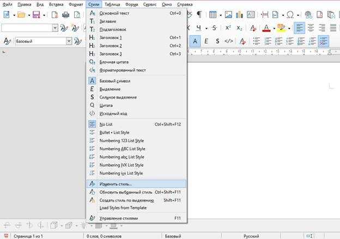Click the New document icon
The image size is (340, 239).
pyautogui.click(x=7, y=15)
